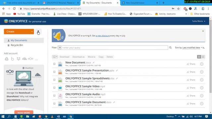Close the discount notification banner
Viewport: 212px width, 119px height.
(203, 31)
